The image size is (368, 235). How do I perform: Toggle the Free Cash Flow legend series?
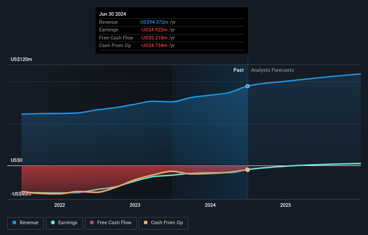111,223
